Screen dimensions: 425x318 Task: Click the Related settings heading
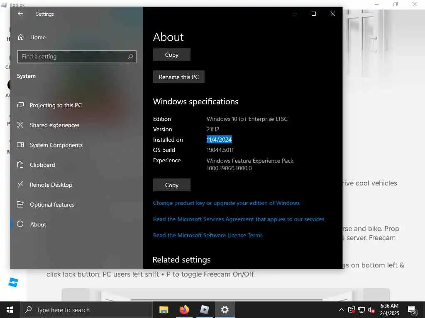pos(181,260)
